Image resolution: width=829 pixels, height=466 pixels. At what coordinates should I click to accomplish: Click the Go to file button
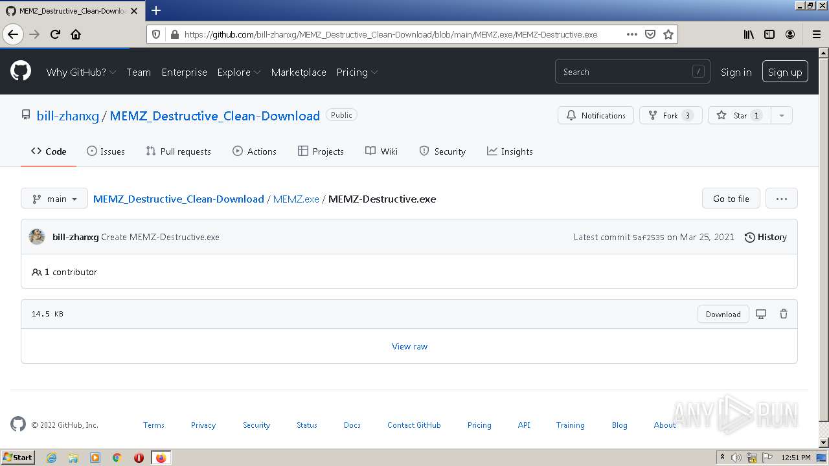click(x=731, y=199)
